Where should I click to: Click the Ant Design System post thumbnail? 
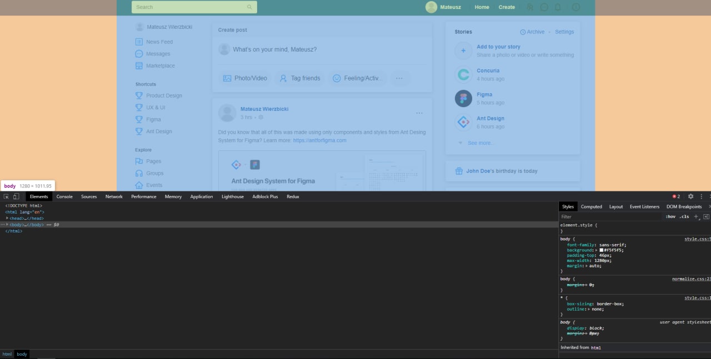tap(322, 171)
